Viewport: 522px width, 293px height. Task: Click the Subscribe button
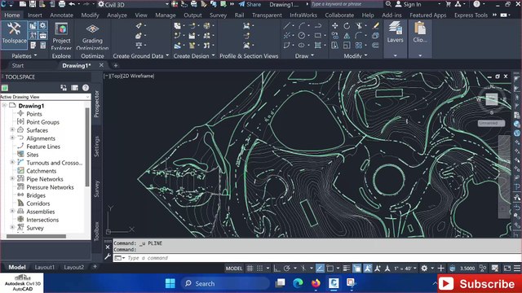point(480,284)
